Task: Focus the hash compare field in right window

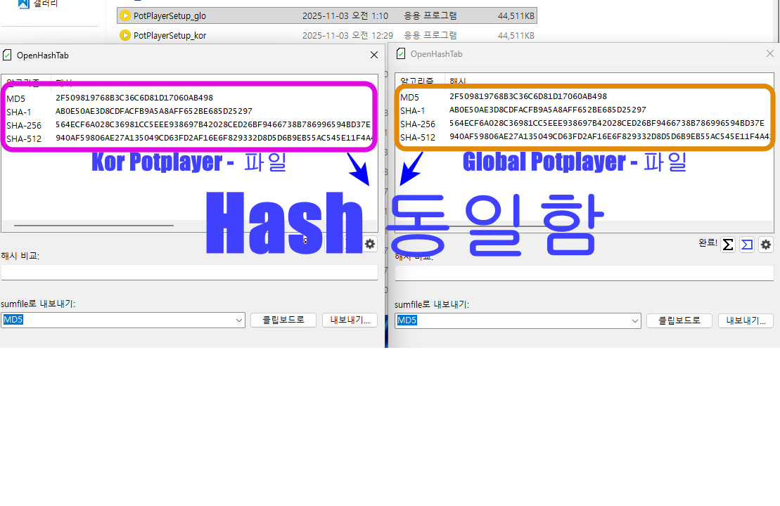Action: (584, 273)
